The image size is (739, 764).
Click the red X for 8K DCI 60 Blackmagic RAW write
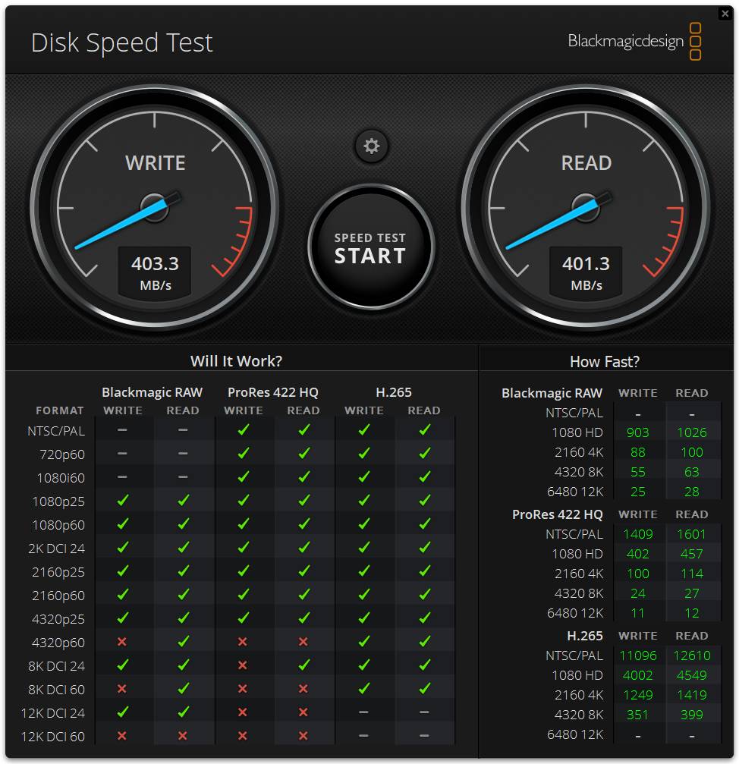coord(122,688)
